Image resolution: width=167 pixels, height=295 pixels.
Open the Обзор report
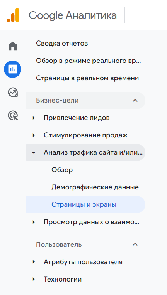point(62,170)
